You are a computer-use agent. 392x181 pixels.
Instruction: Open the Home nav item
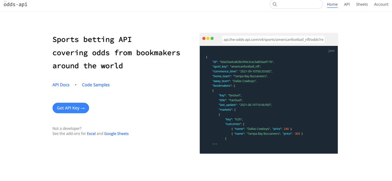[x=332, y=4]
